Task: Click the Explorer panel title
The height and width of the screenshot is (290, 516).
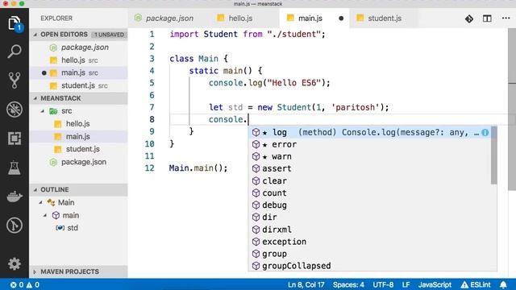Action: 56,19
